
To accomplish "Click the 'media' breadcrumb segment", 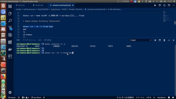I will click(x=18, y=9).
